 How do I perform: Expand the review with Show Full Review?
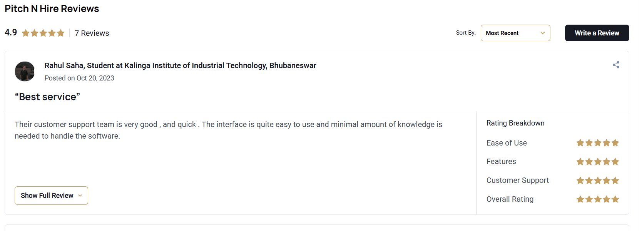pyautogui.click(x=51, y=196)
